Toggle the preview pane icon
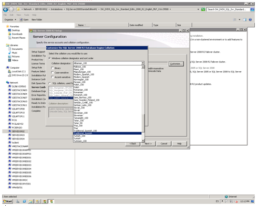The height and width of the screenshot is (206, 258). [245, 19]
